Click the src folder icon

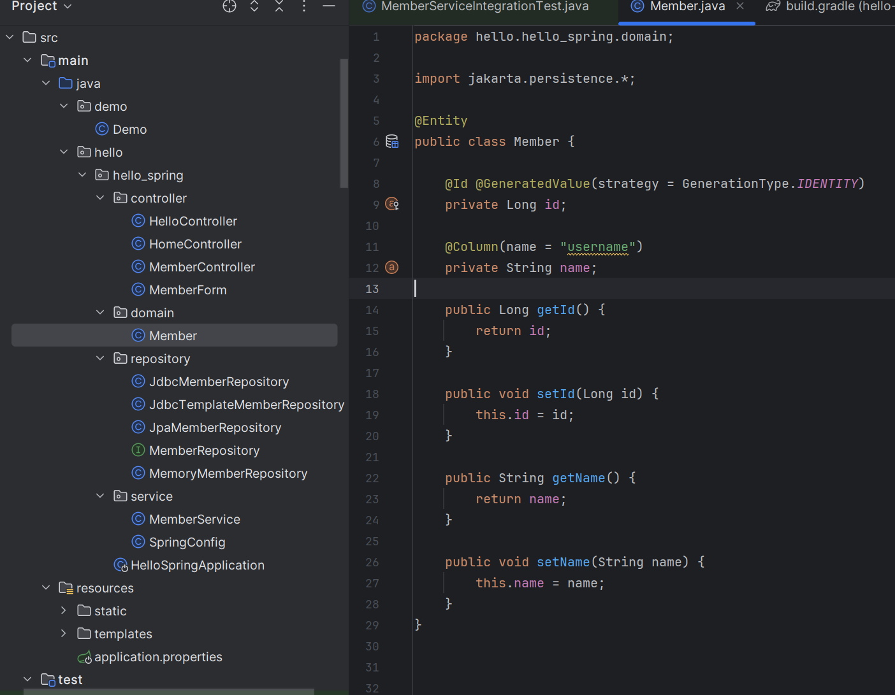coord(29,37)
